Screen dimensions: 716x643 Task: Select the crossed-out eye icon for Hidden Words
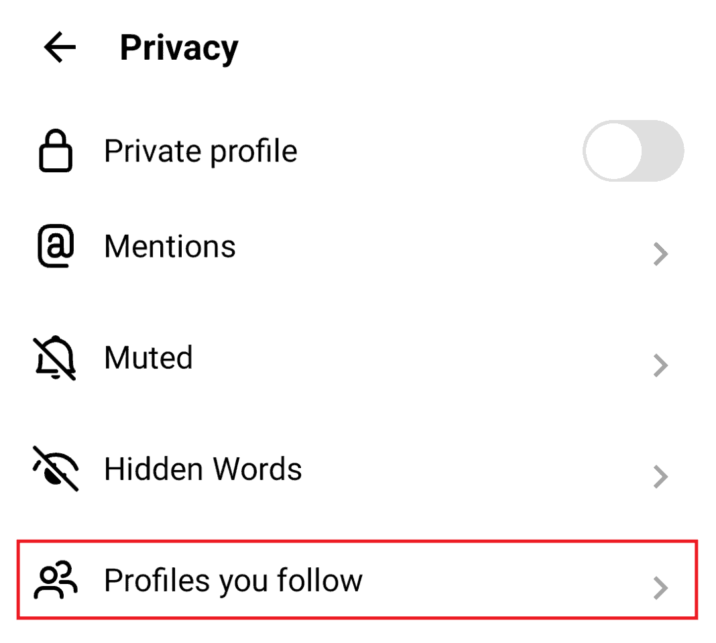point(55,469)
